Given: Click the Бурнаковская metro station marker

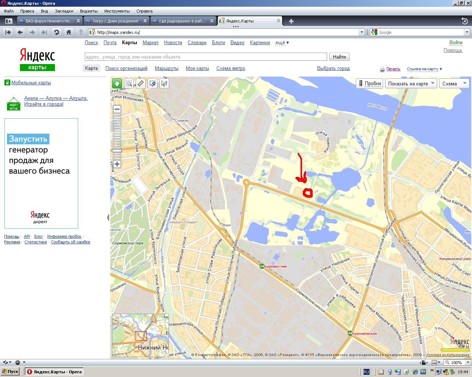Looking at the screenshot, I should [x=350, y=333].
